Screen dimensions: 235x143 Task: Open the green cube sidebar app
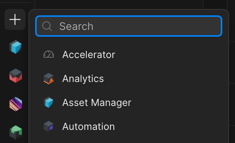16,133
